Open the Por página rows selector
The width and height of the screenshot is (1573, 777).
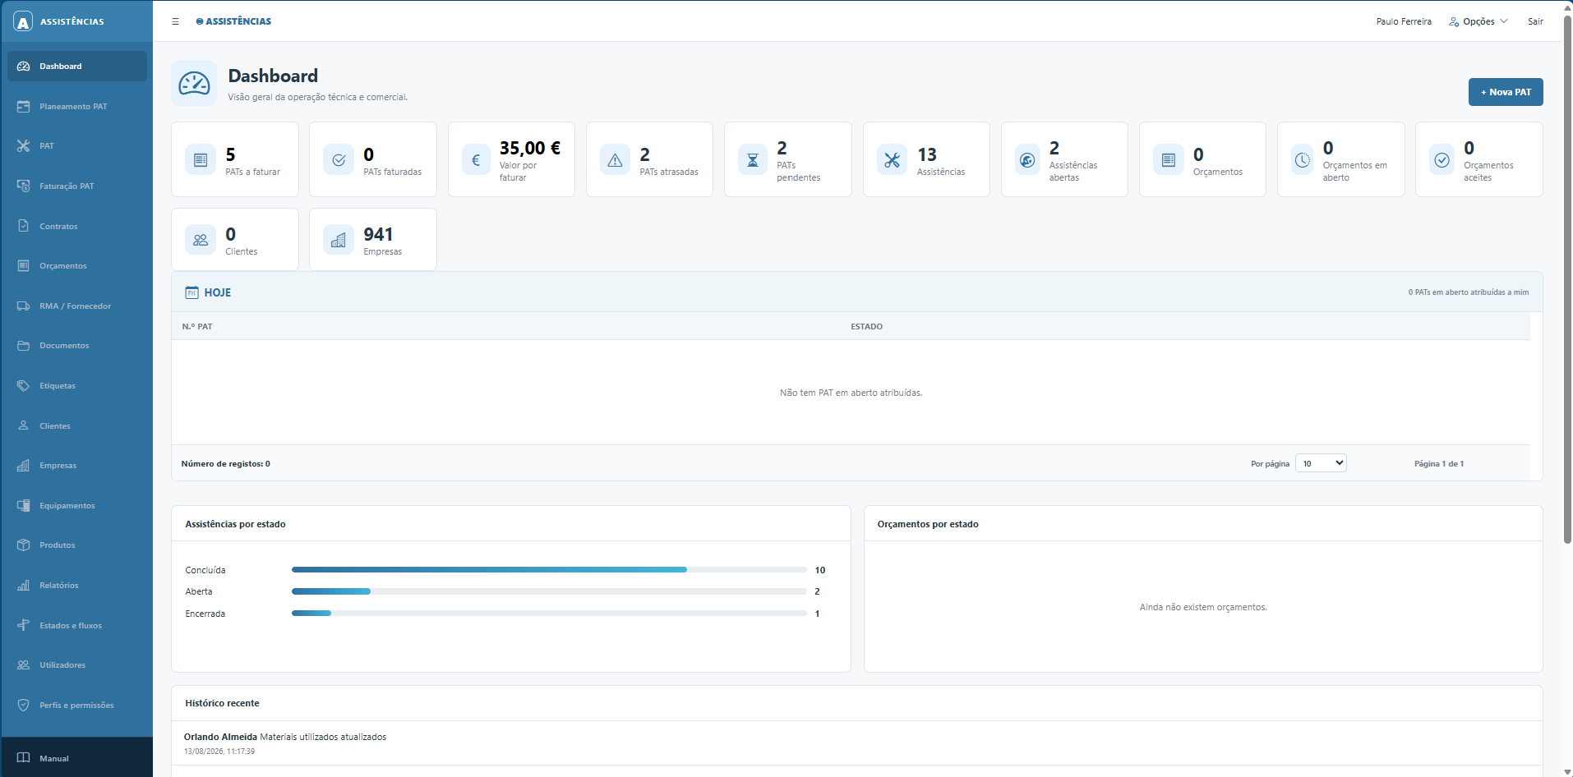tap(1321, 463)
